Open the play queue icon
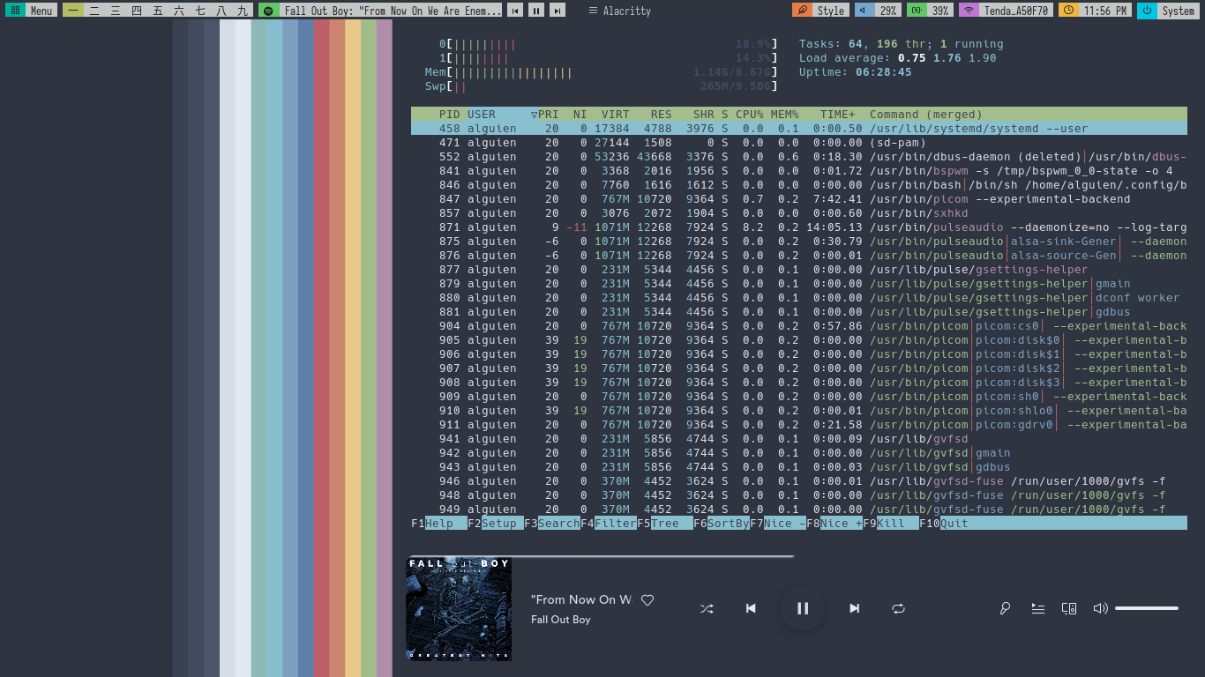The width and height of the screenshot is (1205, 677). pos(1037,608)
